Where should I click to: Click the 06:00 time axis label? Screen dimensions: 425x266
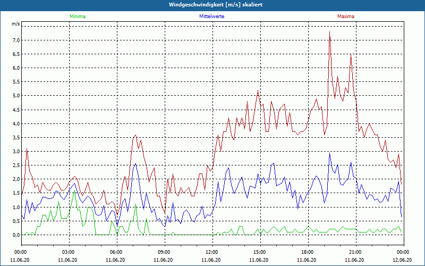[x=117, y=252]
